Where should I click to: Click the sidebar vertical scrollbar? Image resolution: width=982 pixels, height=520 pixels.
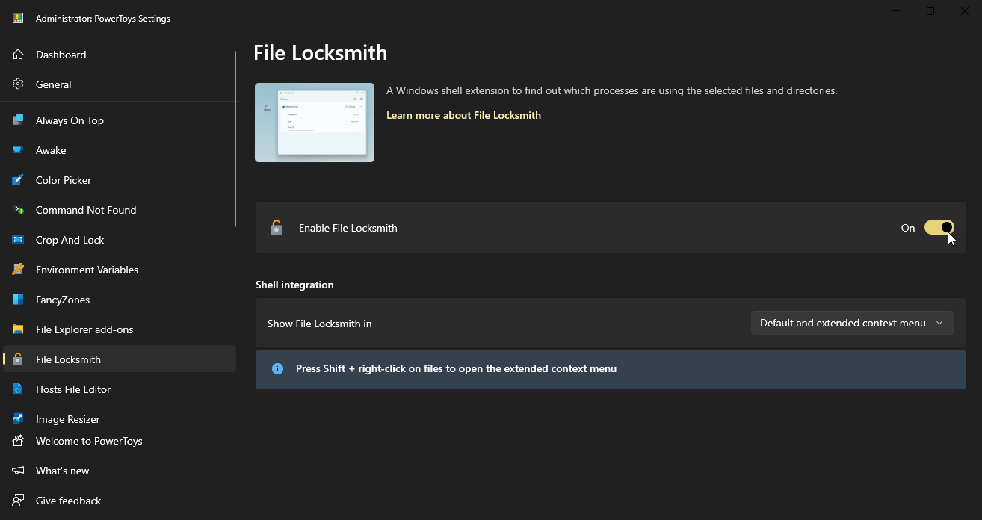[235, 139]
